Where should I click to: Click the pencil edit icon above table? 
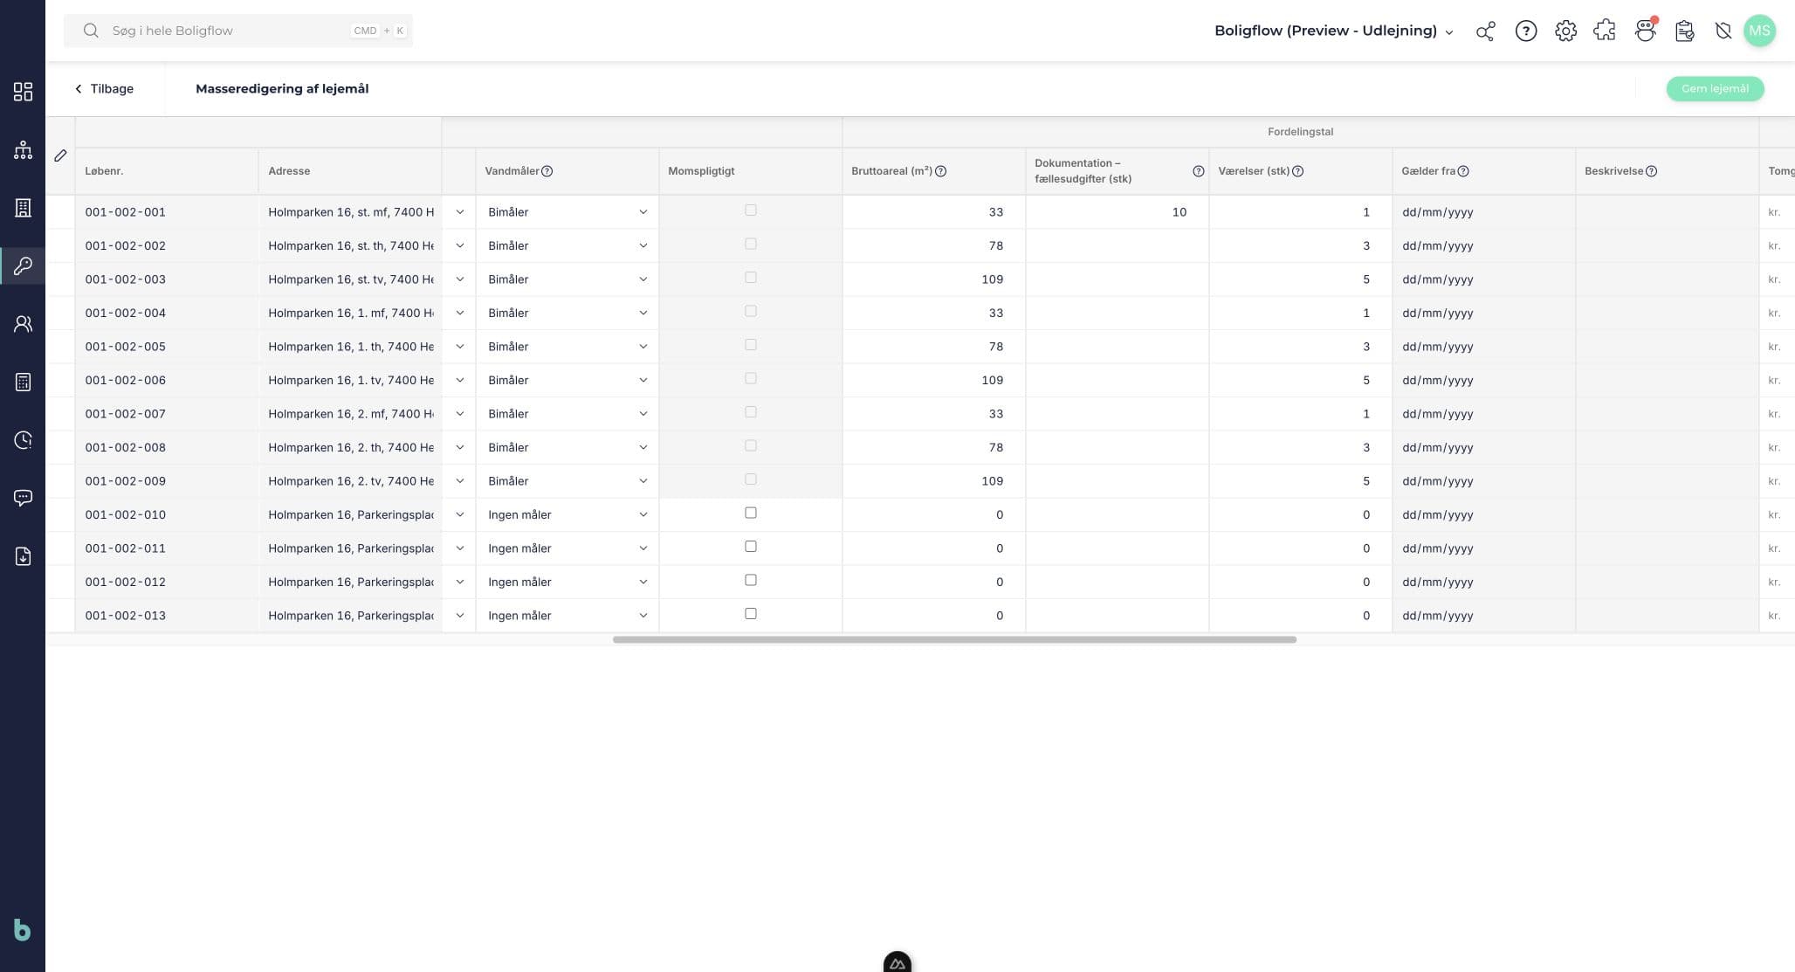click(x=60, y=155)
